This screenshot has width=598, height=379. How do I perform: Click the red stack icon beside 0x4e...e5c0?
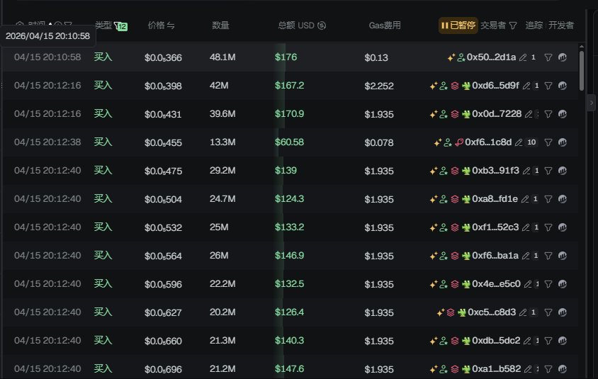pos(455,284)
